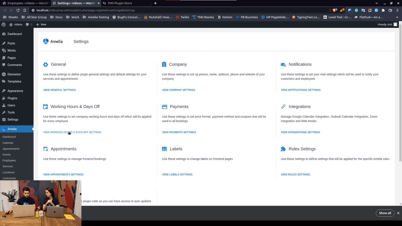Open the comments bubble in admin bar

coord(27,24)
